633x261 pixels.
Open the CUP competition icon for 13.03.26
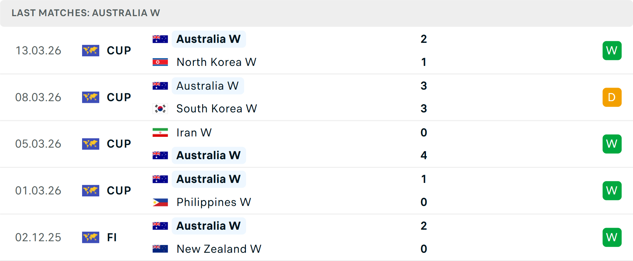91,50
